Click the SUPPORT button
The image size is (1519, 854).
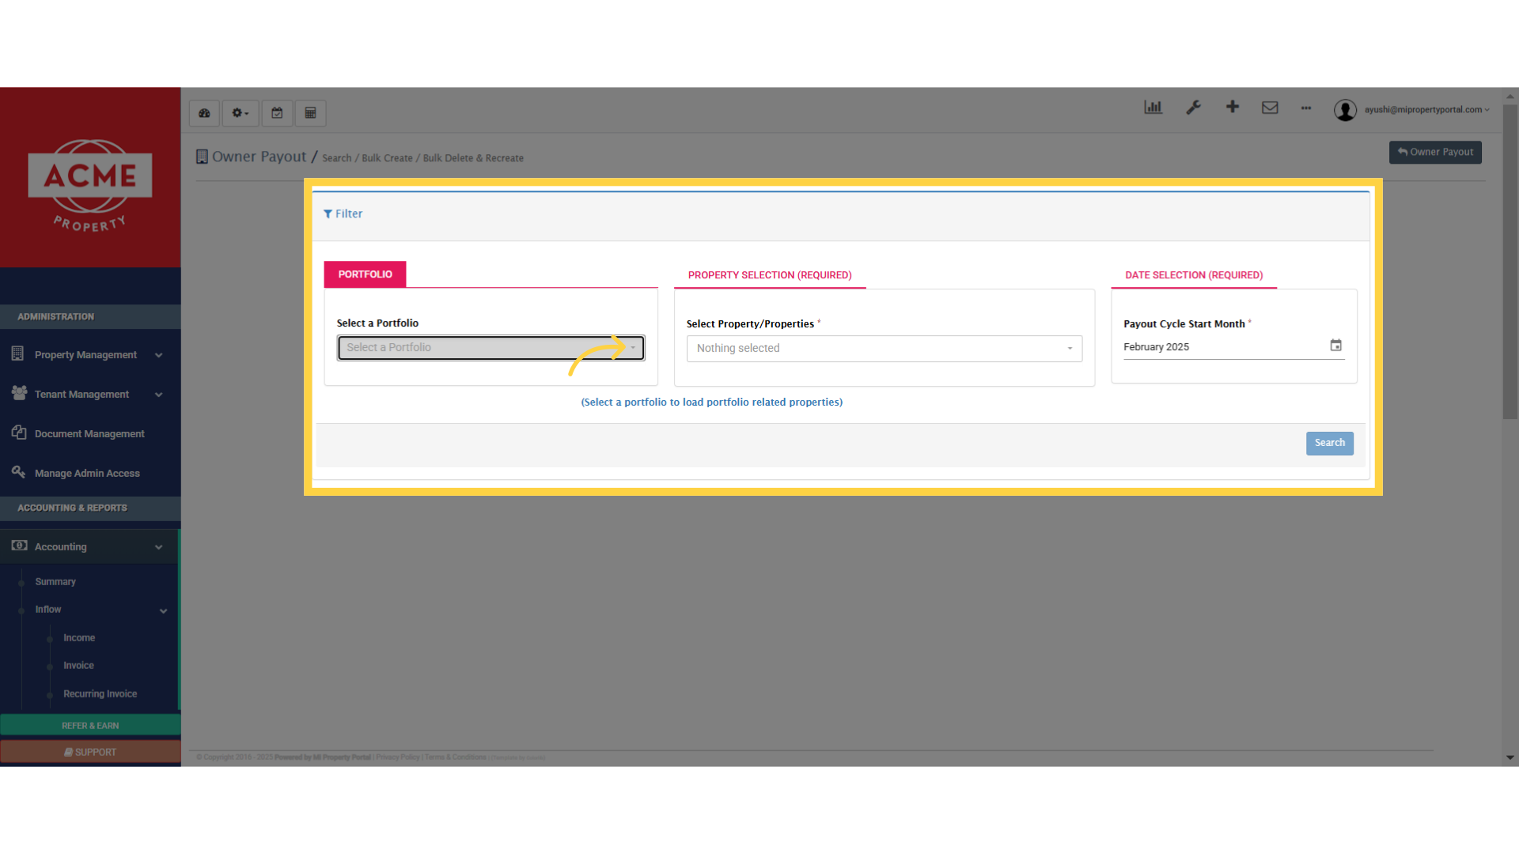[x=90, y=752]
